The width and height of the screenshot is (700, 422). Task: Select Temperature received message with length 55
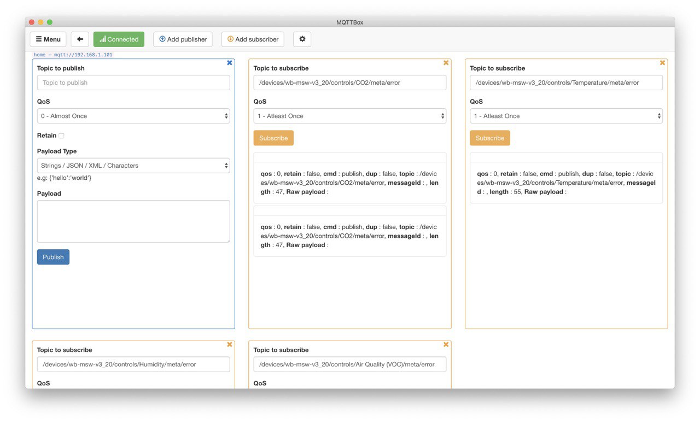567,178
